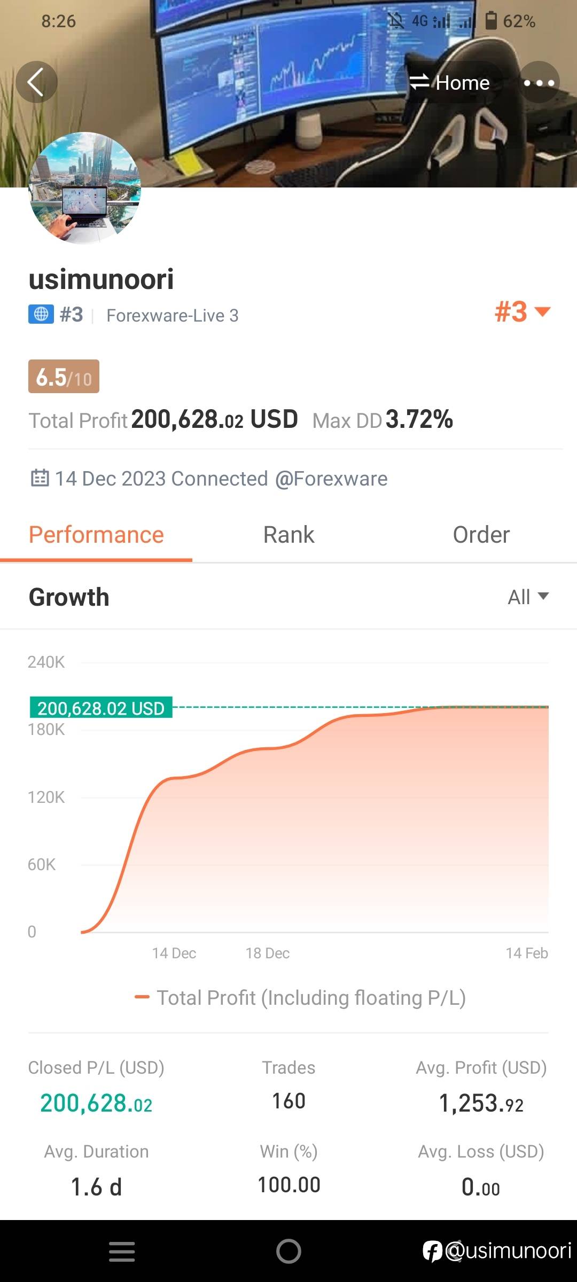Select the Performance tab
Screen dimensions: 577x1282
point(96,535)
